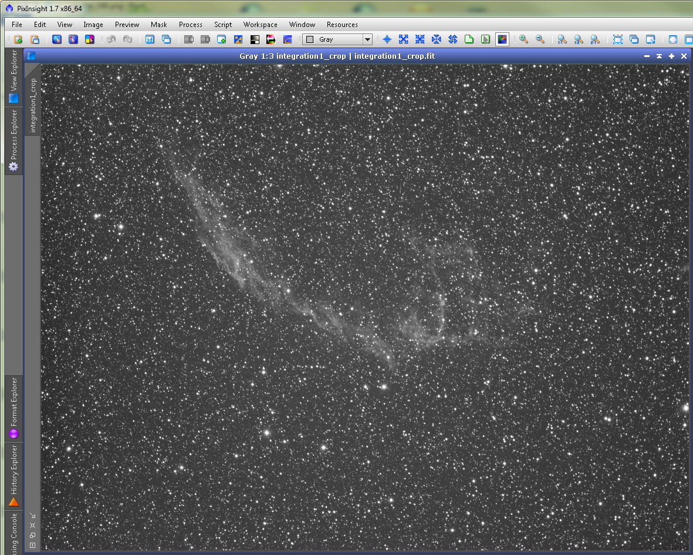
Task: Select the 1:2 zoom magnifier icon
Action: [x=578, y=39]
